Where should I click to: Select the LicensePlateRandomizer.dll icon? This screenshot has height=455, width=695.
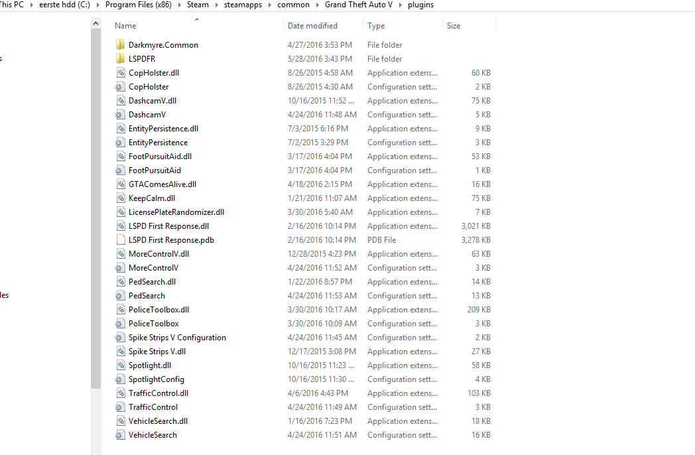pos(120,212)
